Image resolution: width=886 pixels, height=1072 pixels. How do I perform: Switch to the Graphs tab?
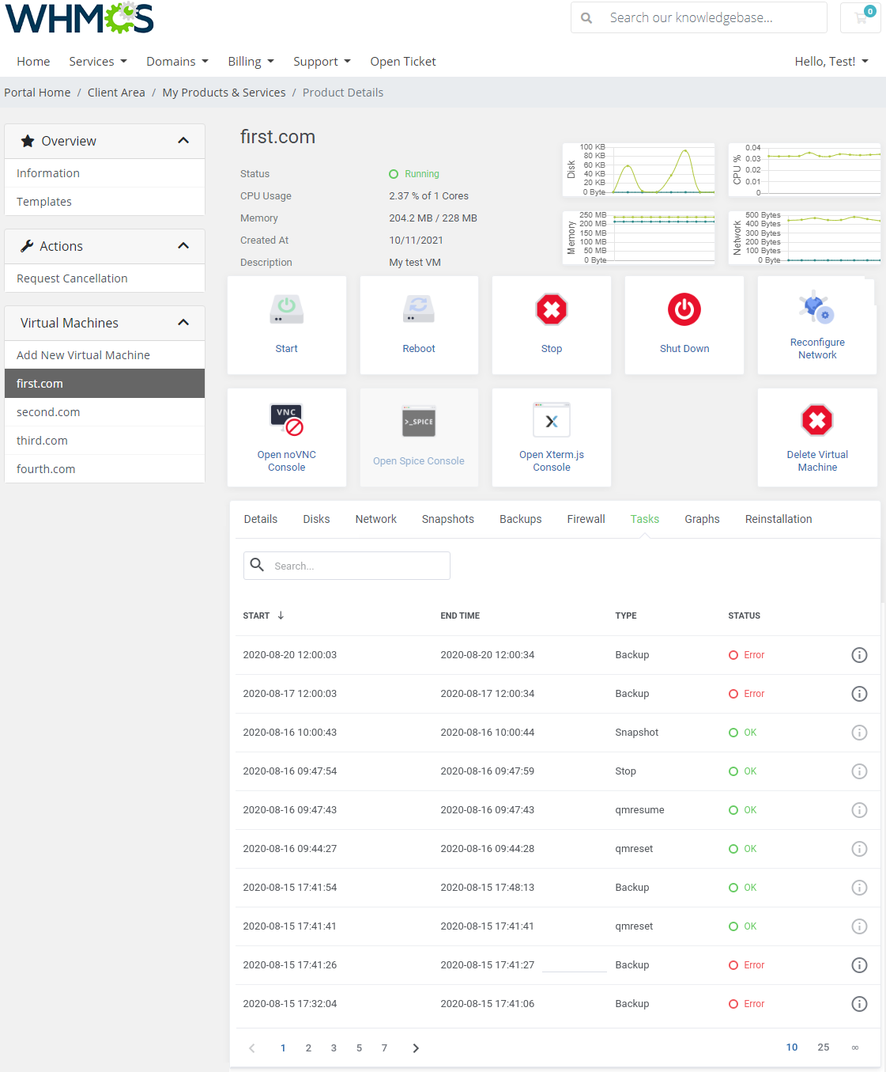(703, 519)
